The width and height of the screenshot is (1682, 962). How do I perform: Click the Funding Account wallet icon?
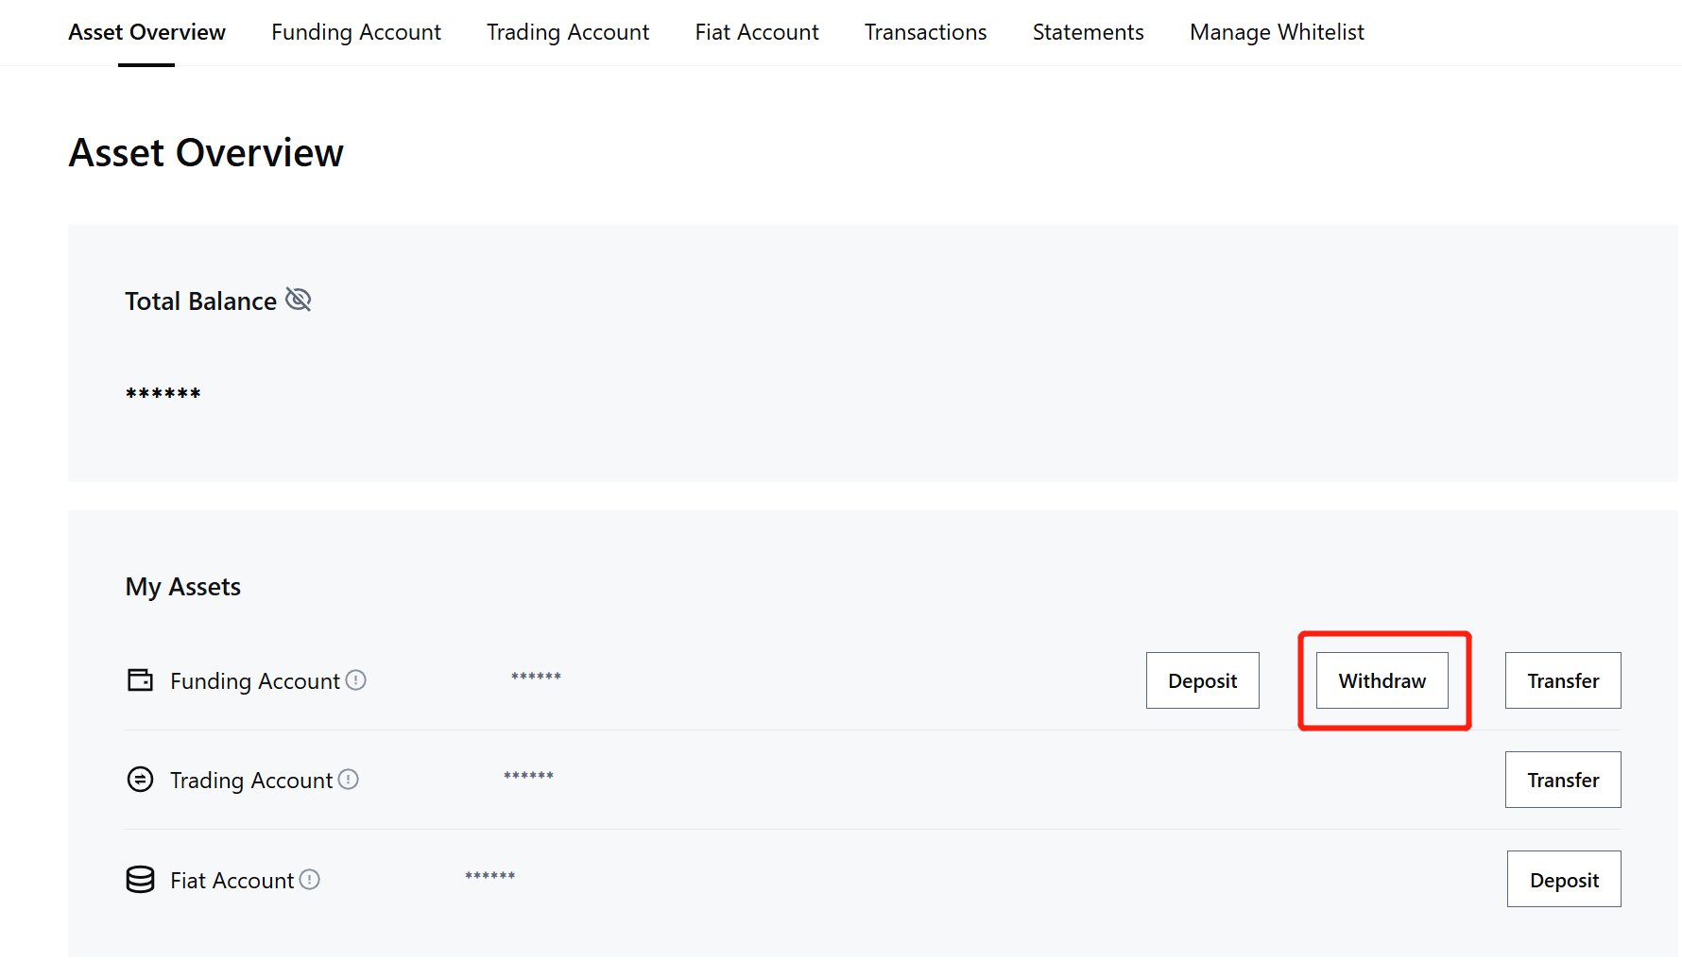pyautogui.click(x=140, y=680)
